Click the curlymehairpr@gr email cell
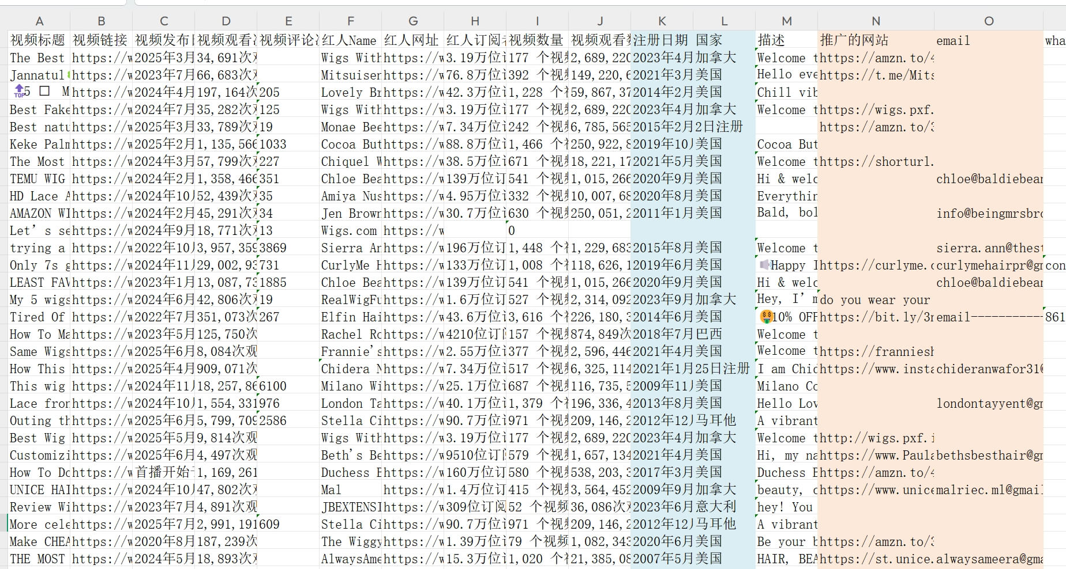 tap(989, 265)
